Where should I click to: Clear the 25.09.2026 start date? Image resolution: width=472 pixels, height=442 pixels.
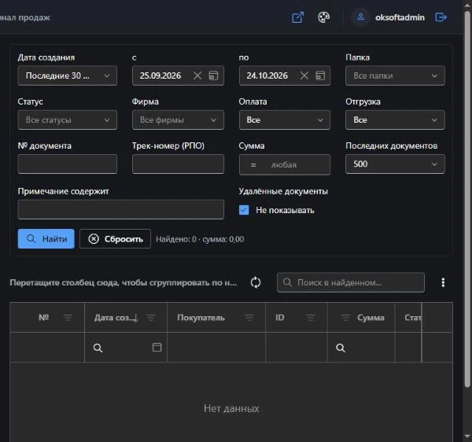tap(197, 76)
